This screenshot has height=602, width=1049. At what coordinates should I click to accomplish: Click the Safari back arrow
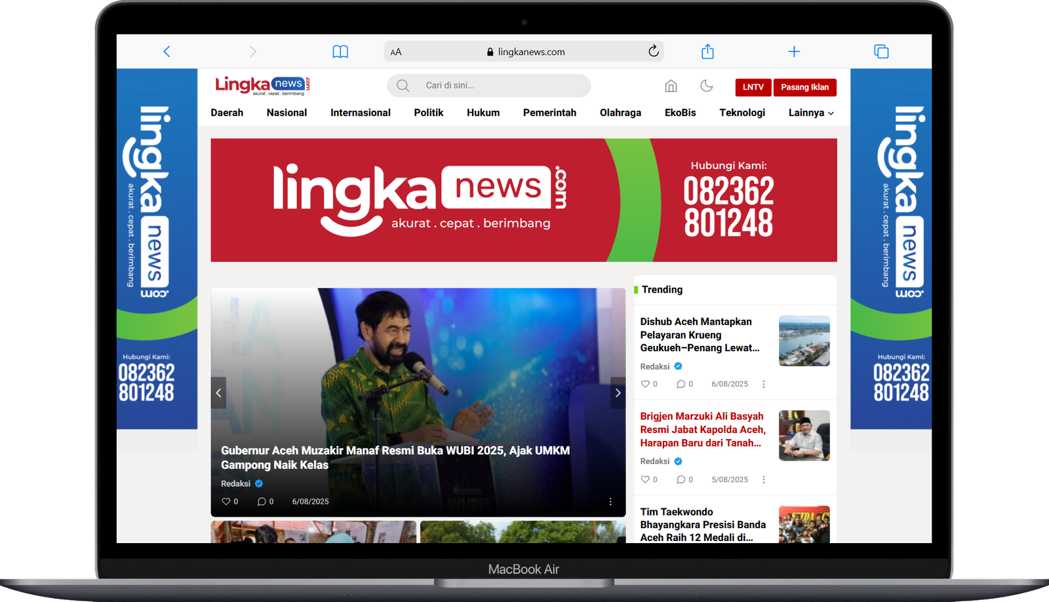click(x=167, y=52)
